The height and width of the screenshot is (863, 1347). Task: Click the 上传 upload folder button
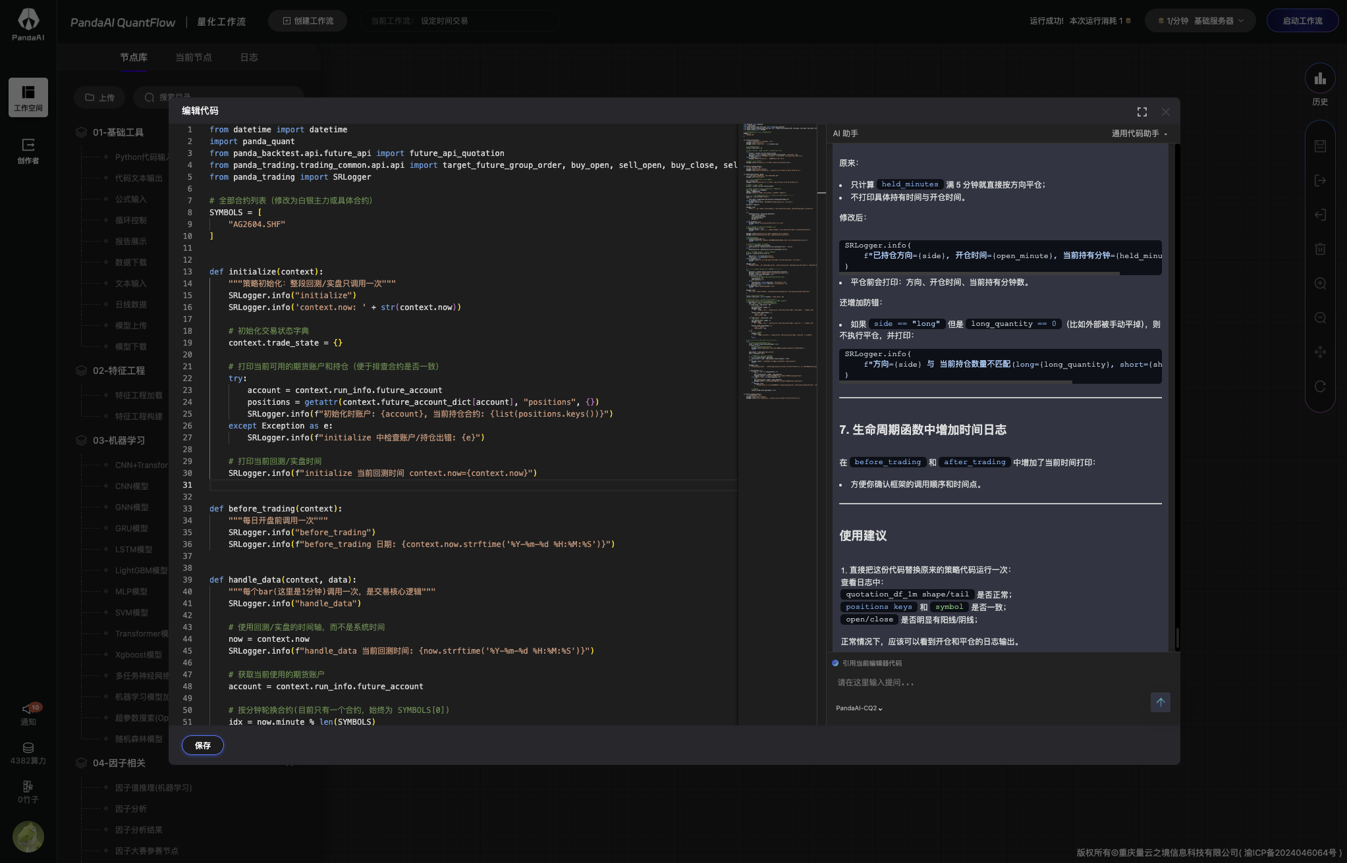[x=99, y=97]
